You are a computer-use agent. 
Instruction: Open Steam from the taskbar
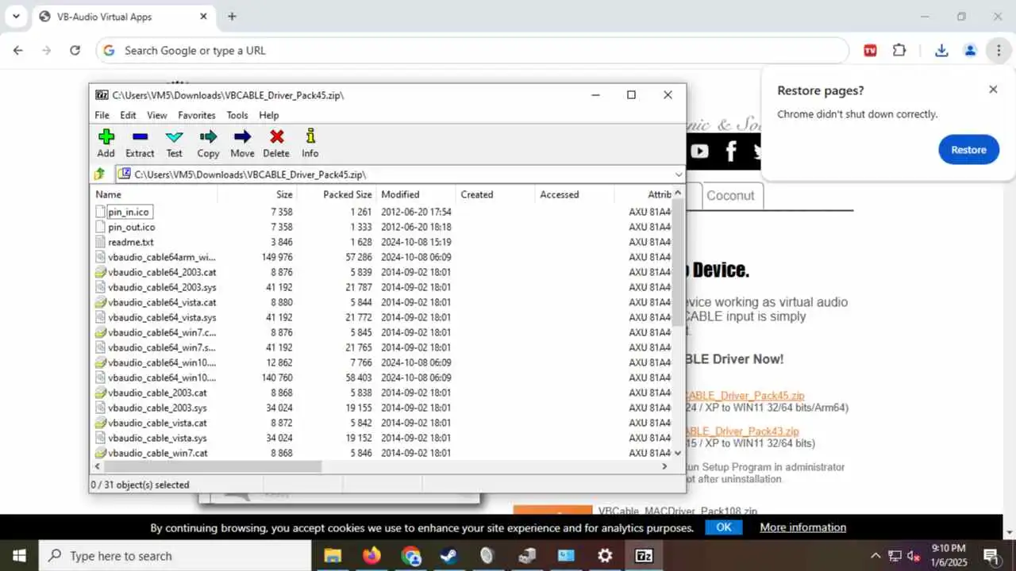coord(449,556)
